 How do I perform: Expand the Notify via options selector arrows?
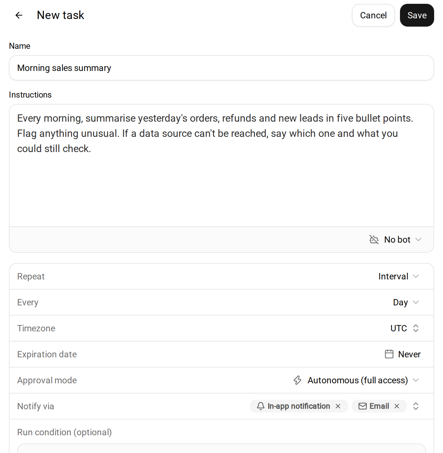pyautogui.click(x=416, y=406)
